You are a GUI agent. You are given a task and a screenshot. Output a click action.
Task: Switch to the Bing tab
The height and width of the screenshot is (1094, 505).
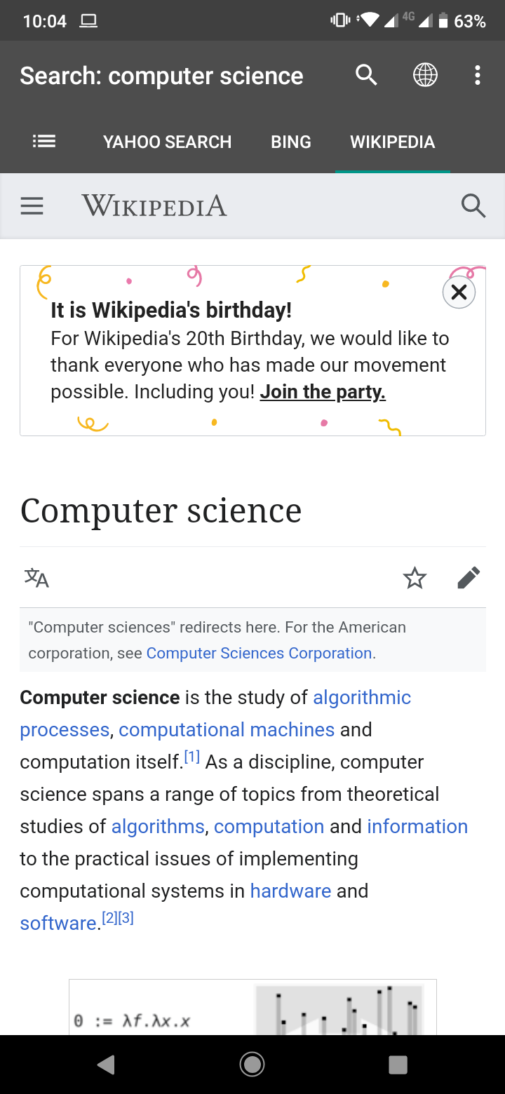click(x=290, y=142)
